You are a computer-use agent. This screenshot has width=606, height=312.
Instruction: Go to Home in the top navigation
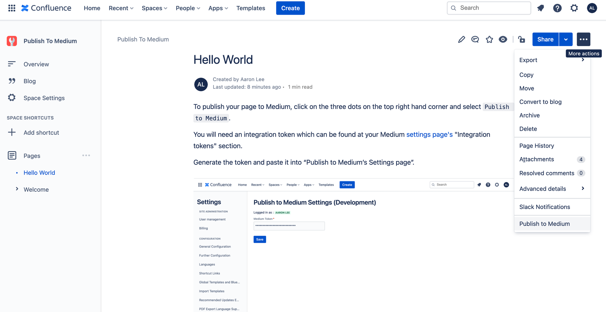92,8
